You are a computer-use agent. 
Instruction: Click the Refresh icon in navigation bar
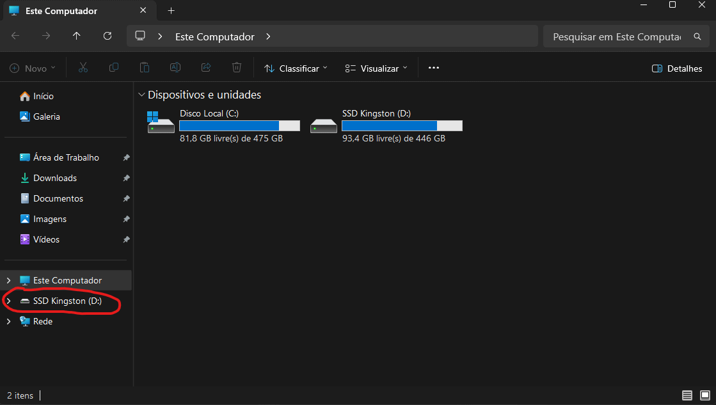(x=107, y=36)
